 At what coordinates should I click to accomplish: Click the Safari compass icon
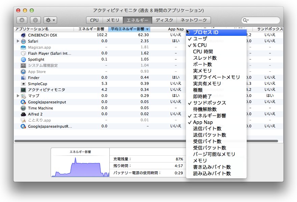23,41
